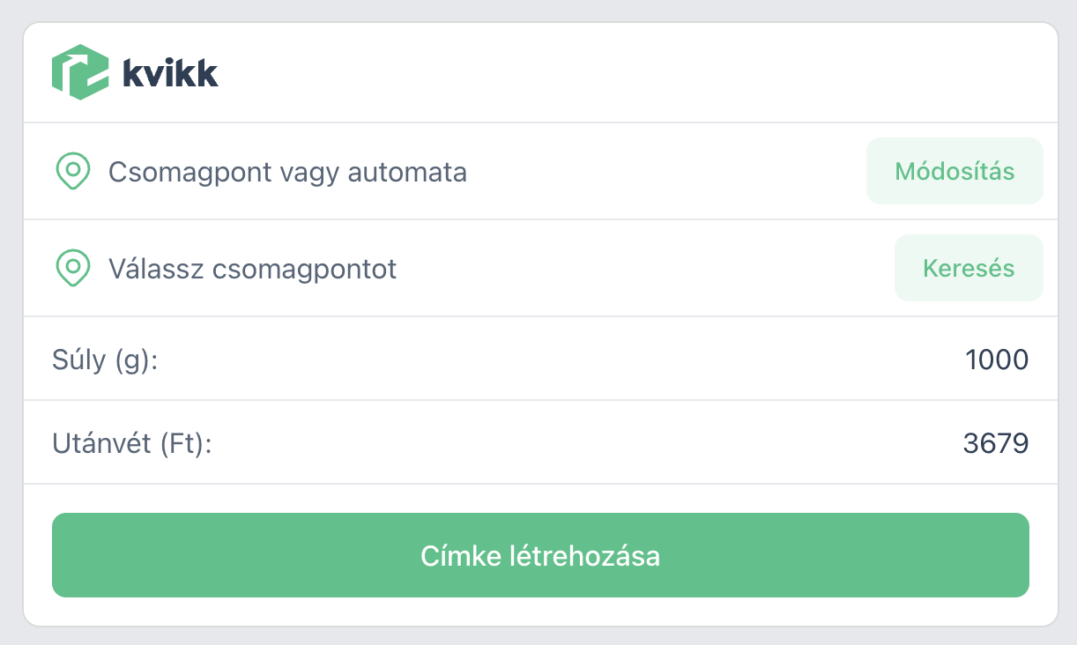Select the Súly value 1000 field
The width and height of the screenshot is (1077, 645).
tap(997, 360)
